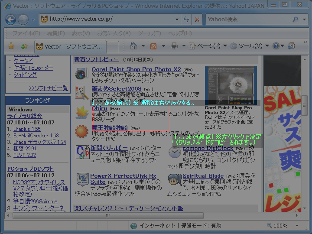Open the ケータイ link
This screenshot has height=234, width=312.
click(23, 61)
